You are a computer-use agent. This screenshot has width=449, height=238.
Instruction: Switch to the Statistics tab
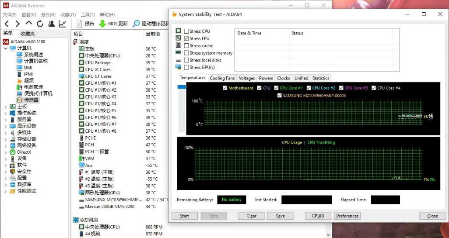321,78
